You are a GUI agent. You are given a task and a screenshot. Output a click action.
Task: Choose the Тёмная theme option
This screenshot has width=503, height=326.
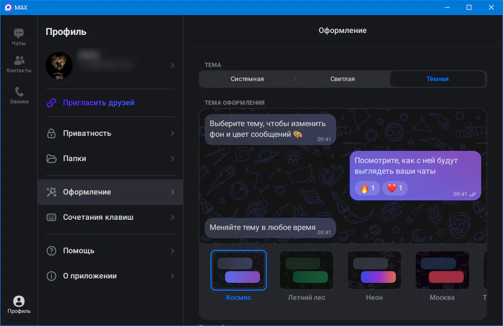coord(437,79)
